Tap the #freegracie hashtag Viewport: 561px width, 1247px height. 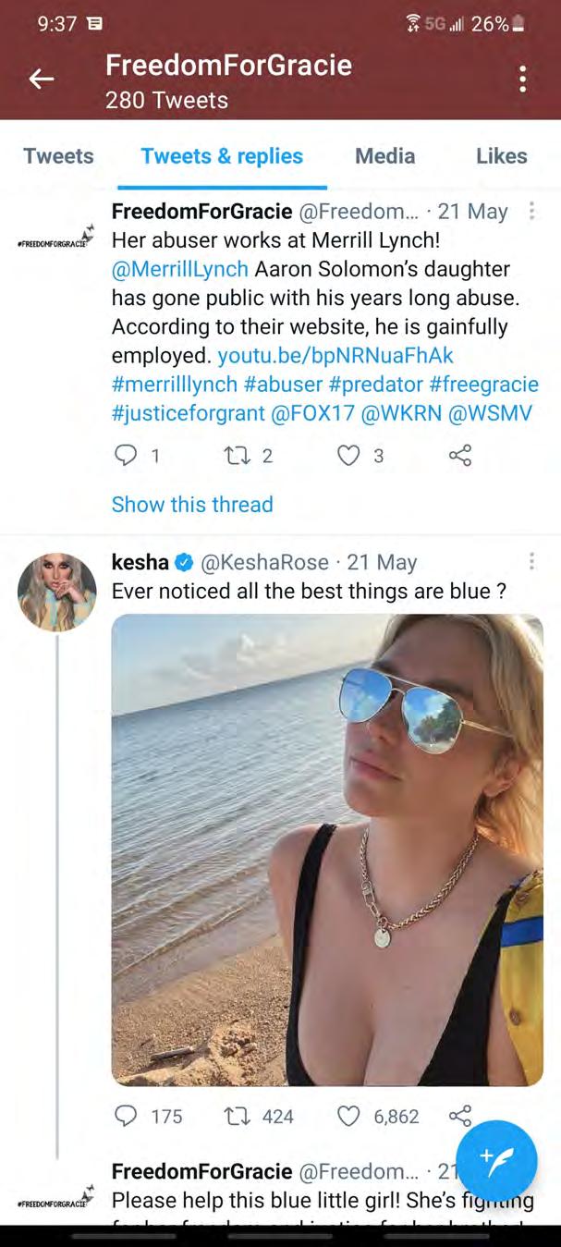tap(483, 385)
